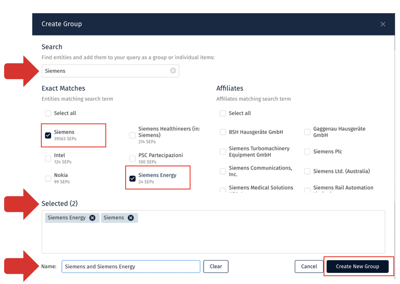This screenshot has height=284, width=400.
Task: Remove Siemens Energy chip from selection
Action: pos(92,218)
